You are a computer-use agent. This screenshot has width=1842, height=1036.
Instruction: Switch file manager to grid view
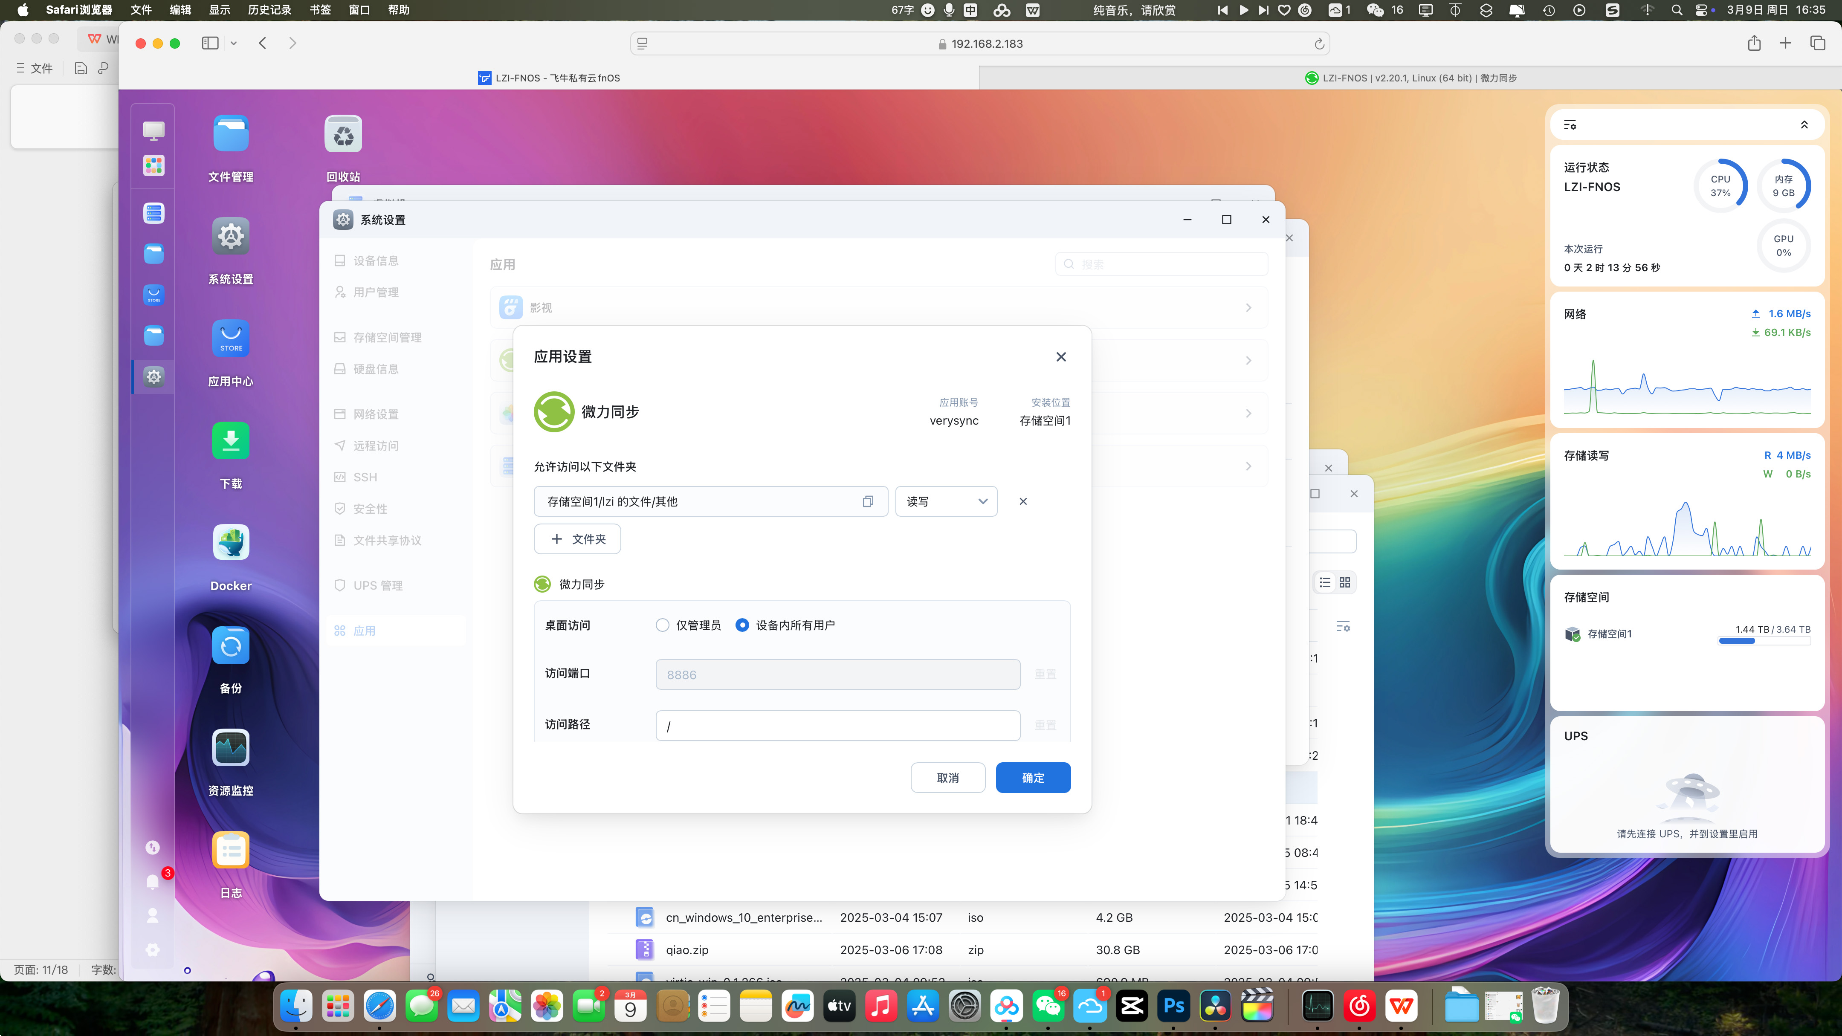pos(1345,583)
